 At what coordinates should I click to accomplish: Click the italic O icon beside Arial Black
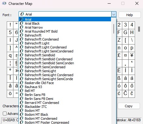pyautogui.click(x=22, y=23)
